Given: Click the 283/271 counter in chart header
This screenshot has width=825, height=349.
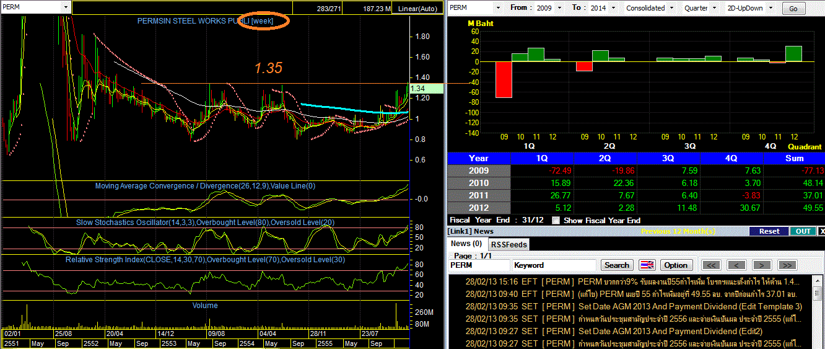Looking at the screenshot, I should coord(330,9).
